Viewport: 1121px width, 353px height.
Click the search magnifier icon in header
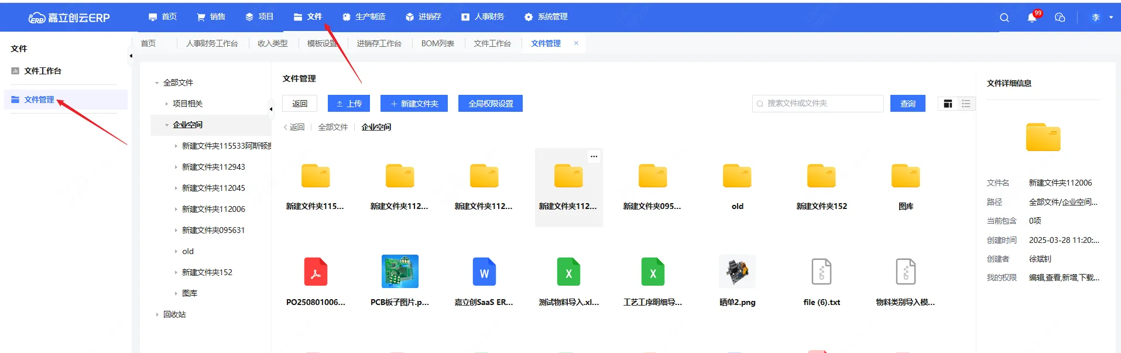pos(1004,18)
